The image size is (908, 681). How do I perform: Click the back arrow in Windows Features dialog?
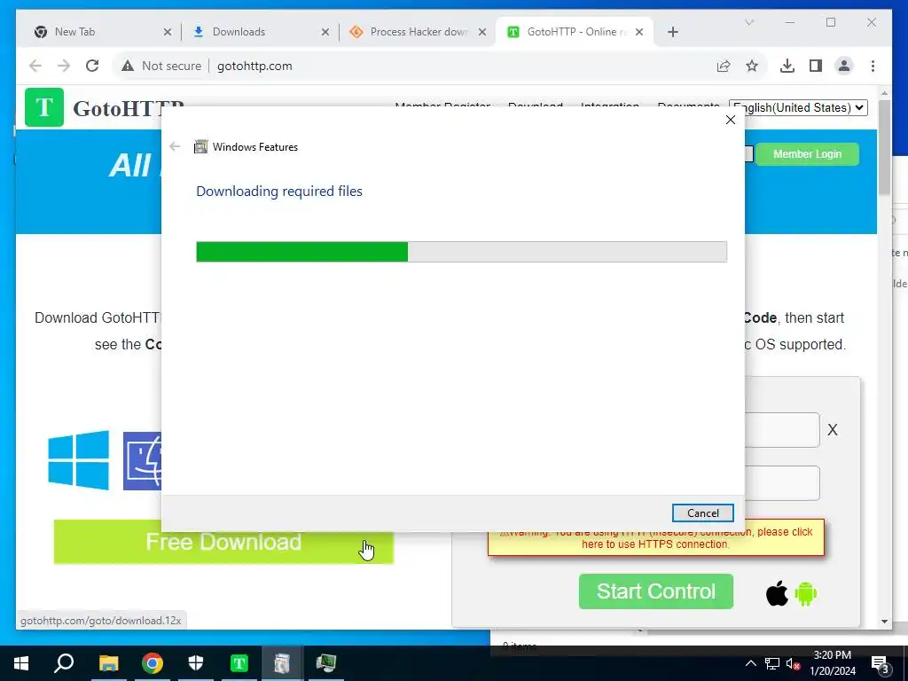(x=175, y=146)
